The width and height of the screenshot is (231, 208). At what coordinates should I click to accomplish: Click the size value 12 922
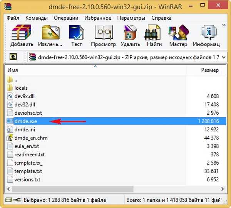click(211, 129)
